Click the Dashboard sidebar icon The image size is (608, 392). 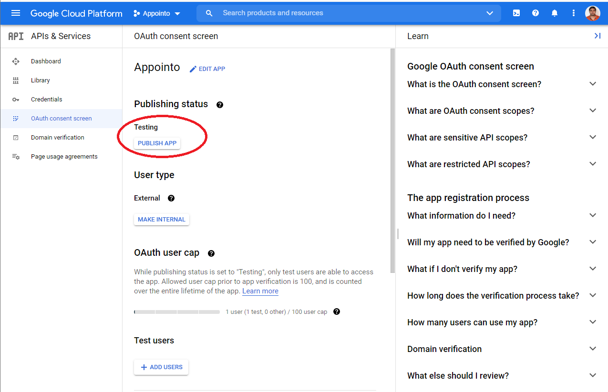[16, 61]
